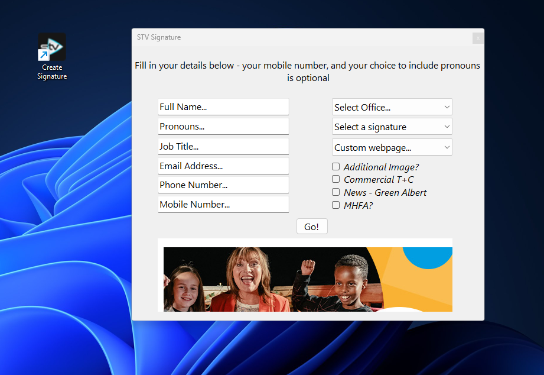Screen dimensions: 544x375
Task: Click the banner preview image
Action: coord(308,279)
